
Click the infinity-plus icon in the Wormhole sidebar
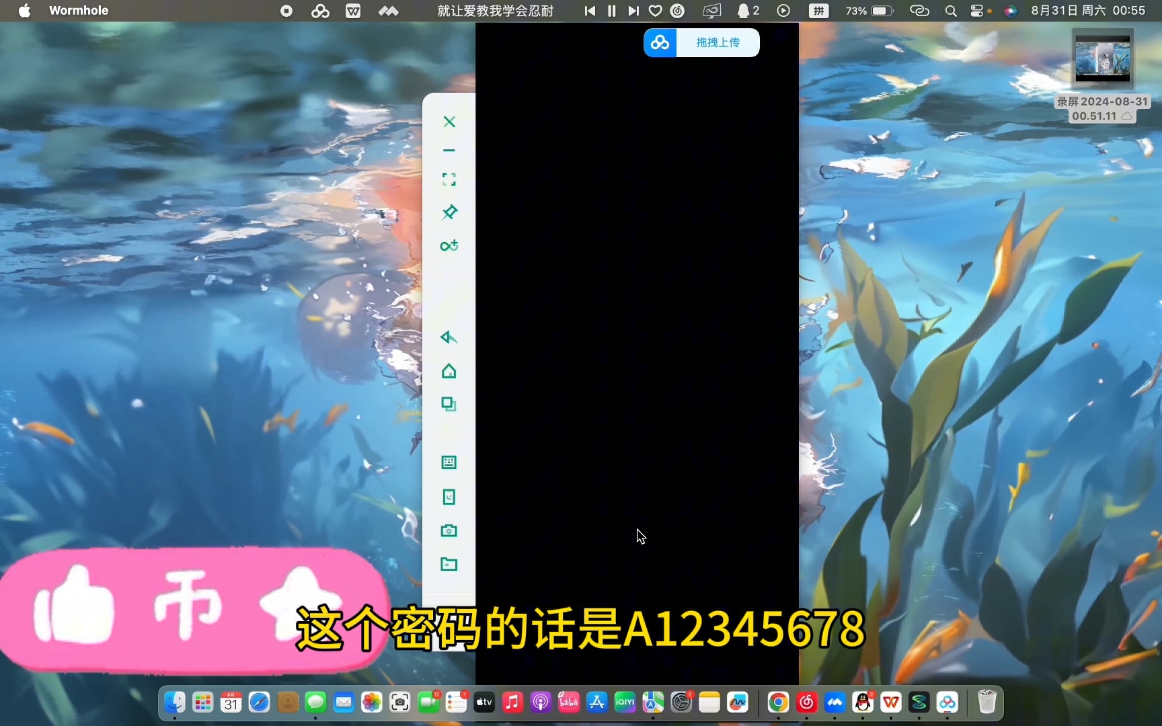449,245
